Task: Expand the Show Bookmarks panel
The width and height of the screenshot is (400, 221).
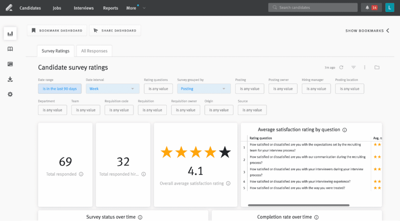Action: 367,31
